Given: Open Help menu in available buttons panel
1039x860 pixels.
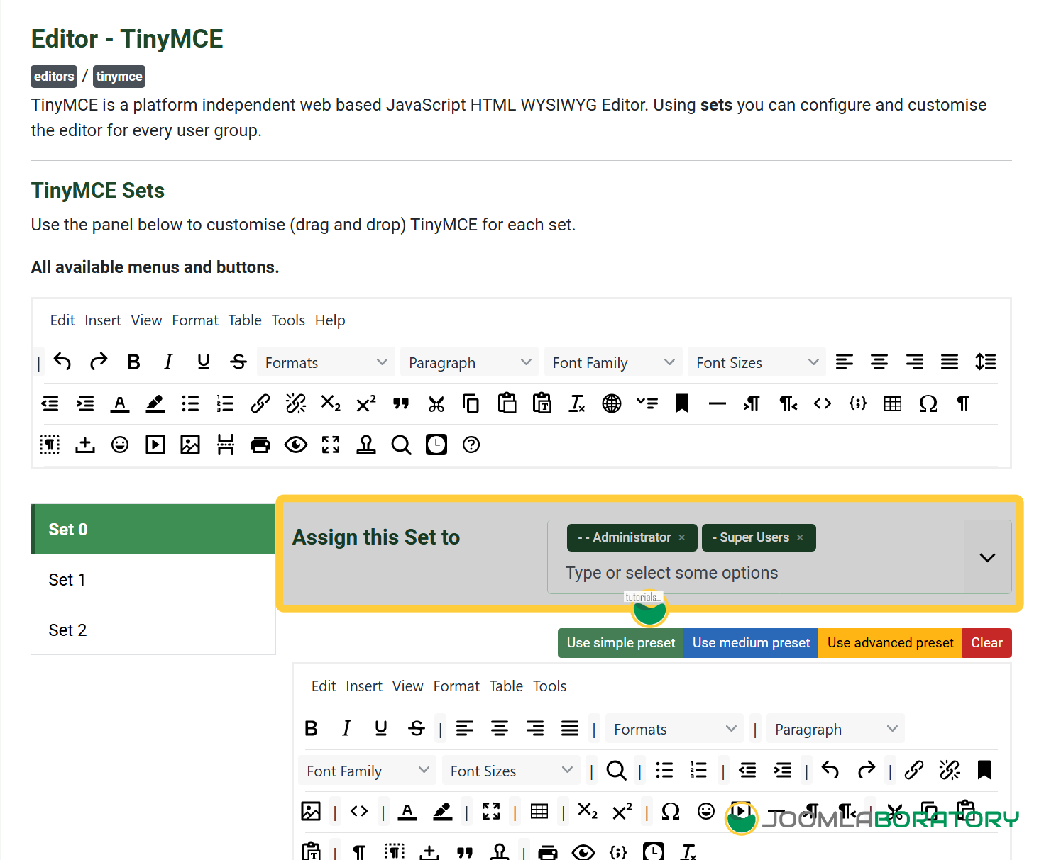Looking at the screenshot, I should [x=330, y=320].
